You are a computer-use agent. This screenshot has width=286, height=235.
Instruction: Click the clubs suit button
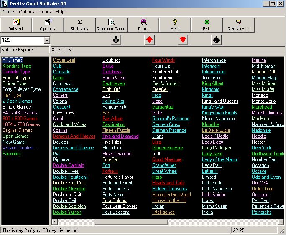(116, 40)
